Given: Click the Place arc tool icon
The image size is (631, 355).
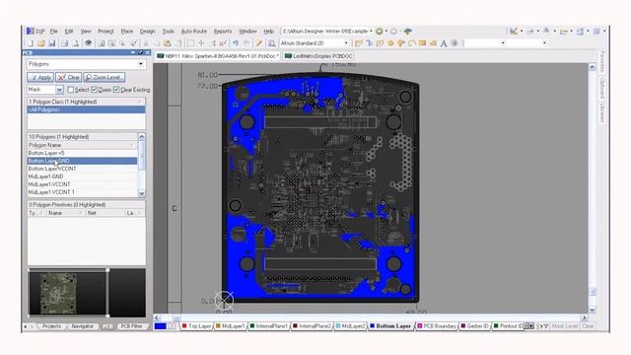Looking at the screenshot, I should [x=411, y=43].
